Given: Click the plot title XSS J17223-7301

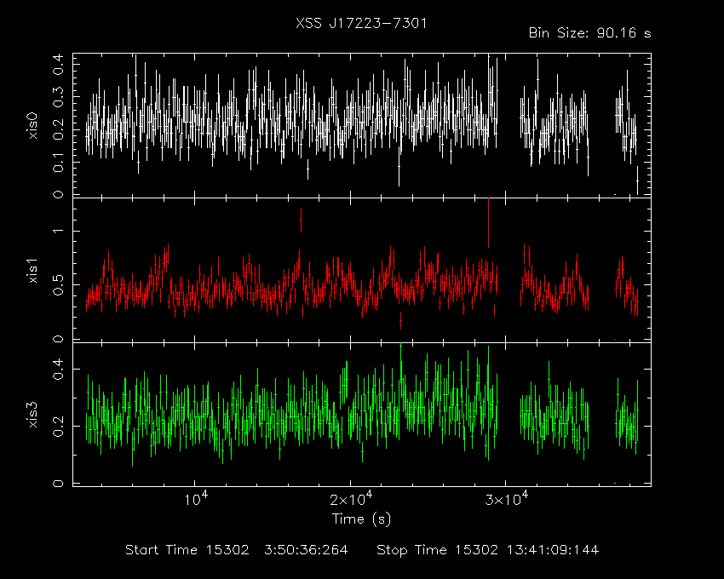Looking at the screenshot, I should 361,23.
